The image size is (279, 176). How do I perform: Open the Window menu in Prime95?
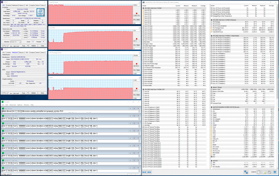coord(27,105)
